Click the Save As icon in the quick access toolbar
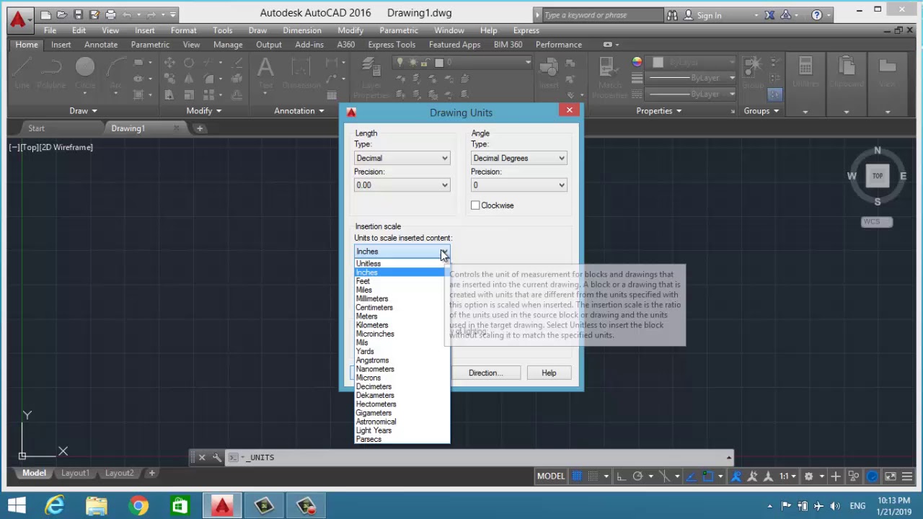 point(94,14)
